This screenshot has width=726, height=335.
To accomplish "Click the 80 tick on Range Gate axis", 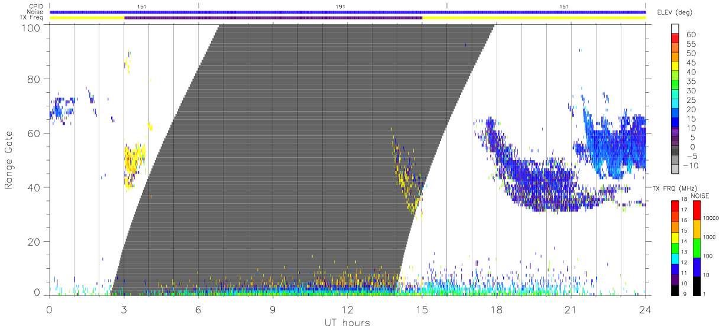I will 35,79.
